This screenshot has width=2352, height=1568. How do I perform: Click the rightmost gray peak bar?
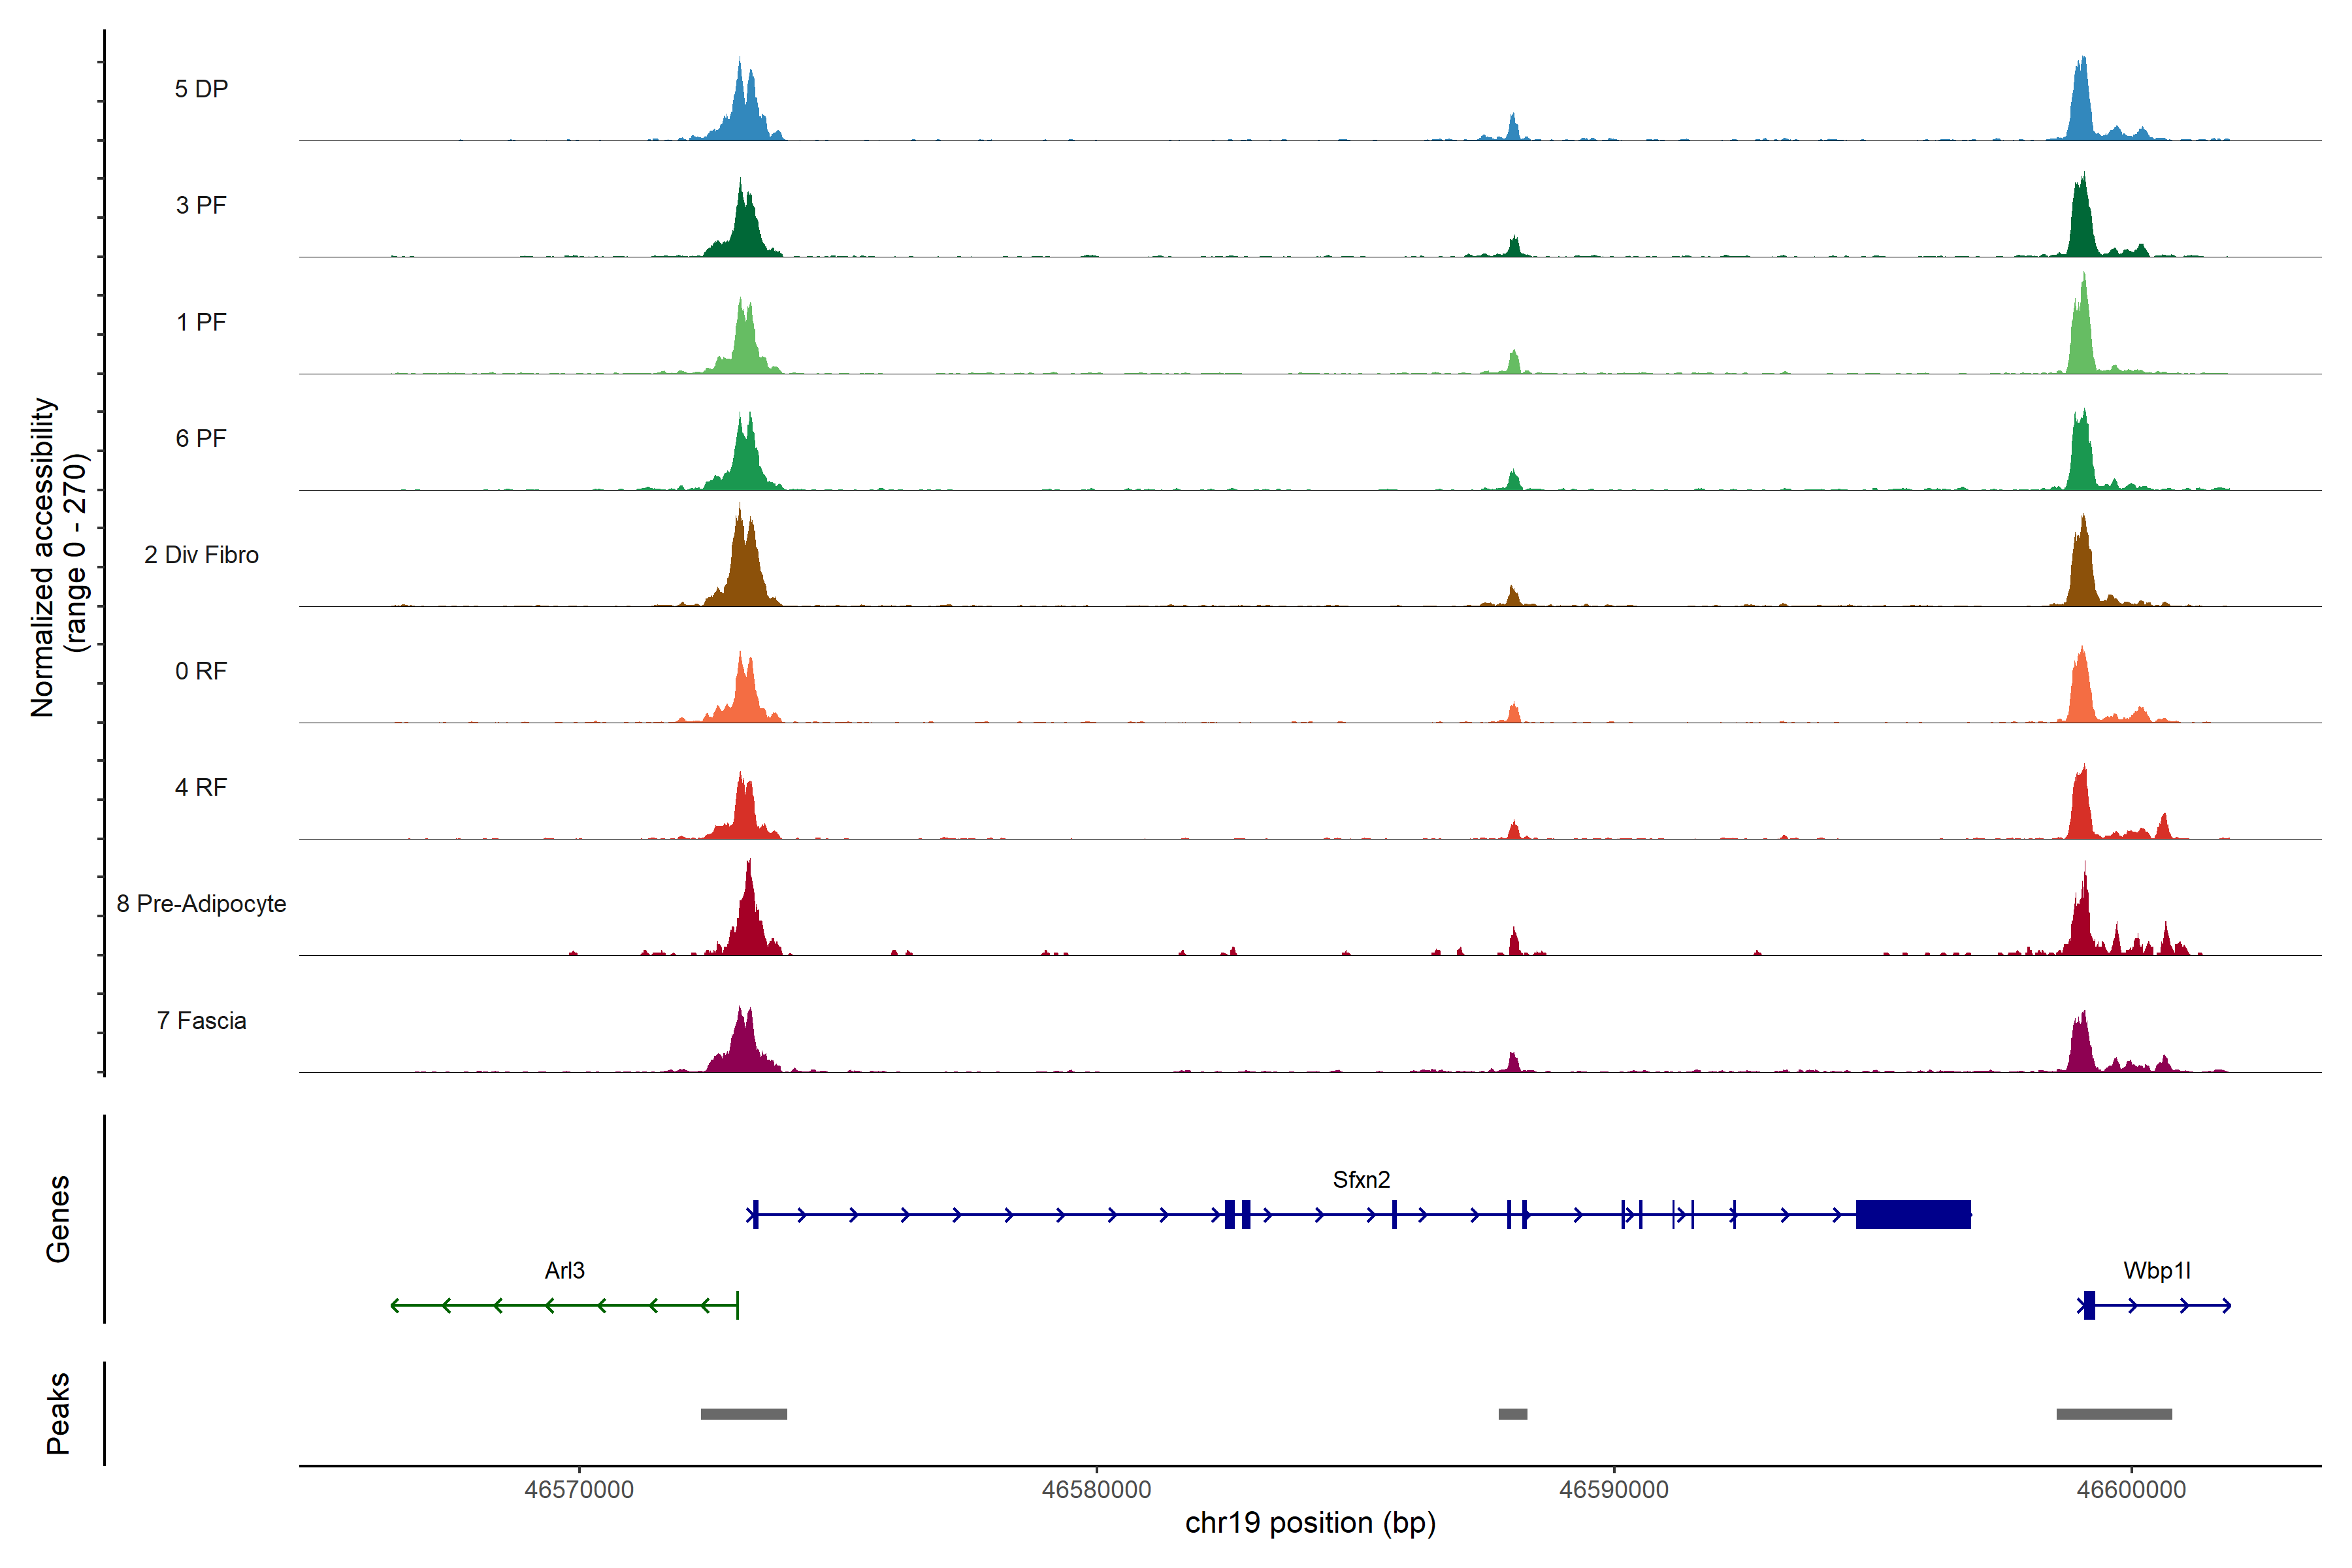pos(2114,1414)
